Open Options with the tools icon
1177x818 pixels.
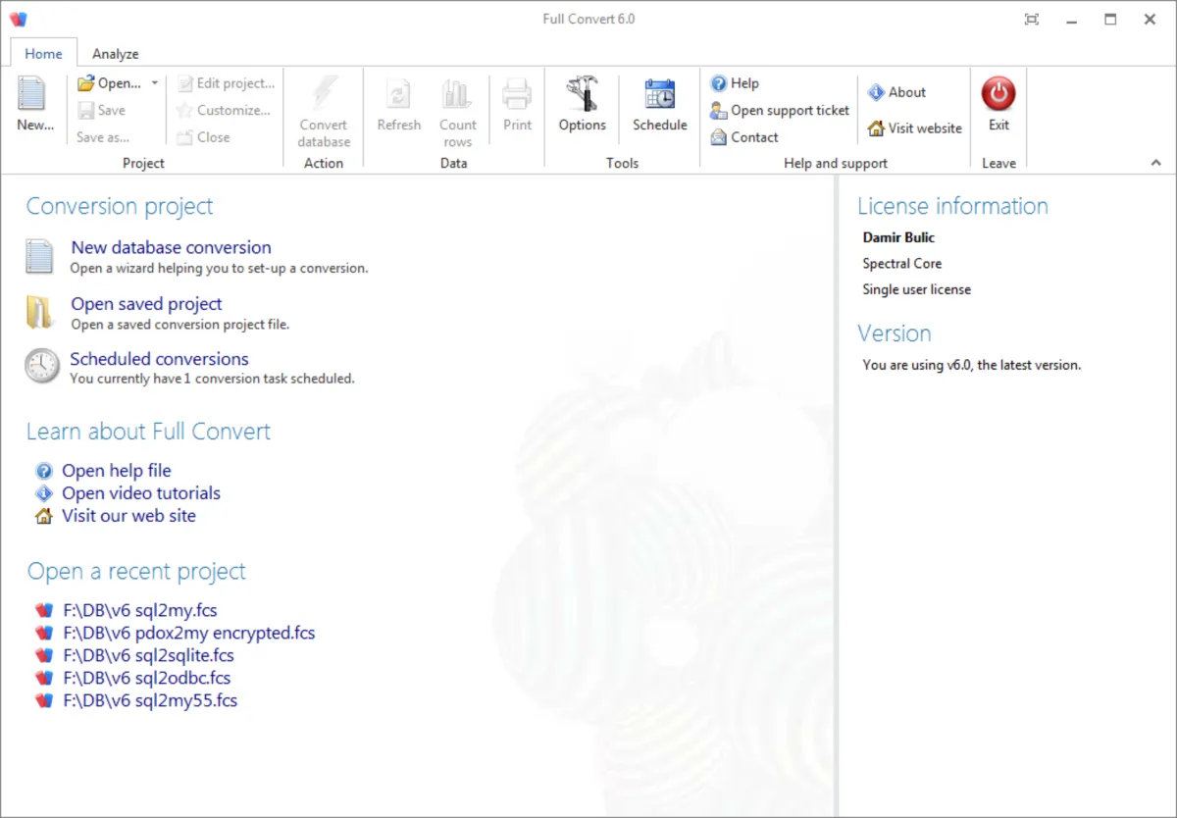[583, 94]
